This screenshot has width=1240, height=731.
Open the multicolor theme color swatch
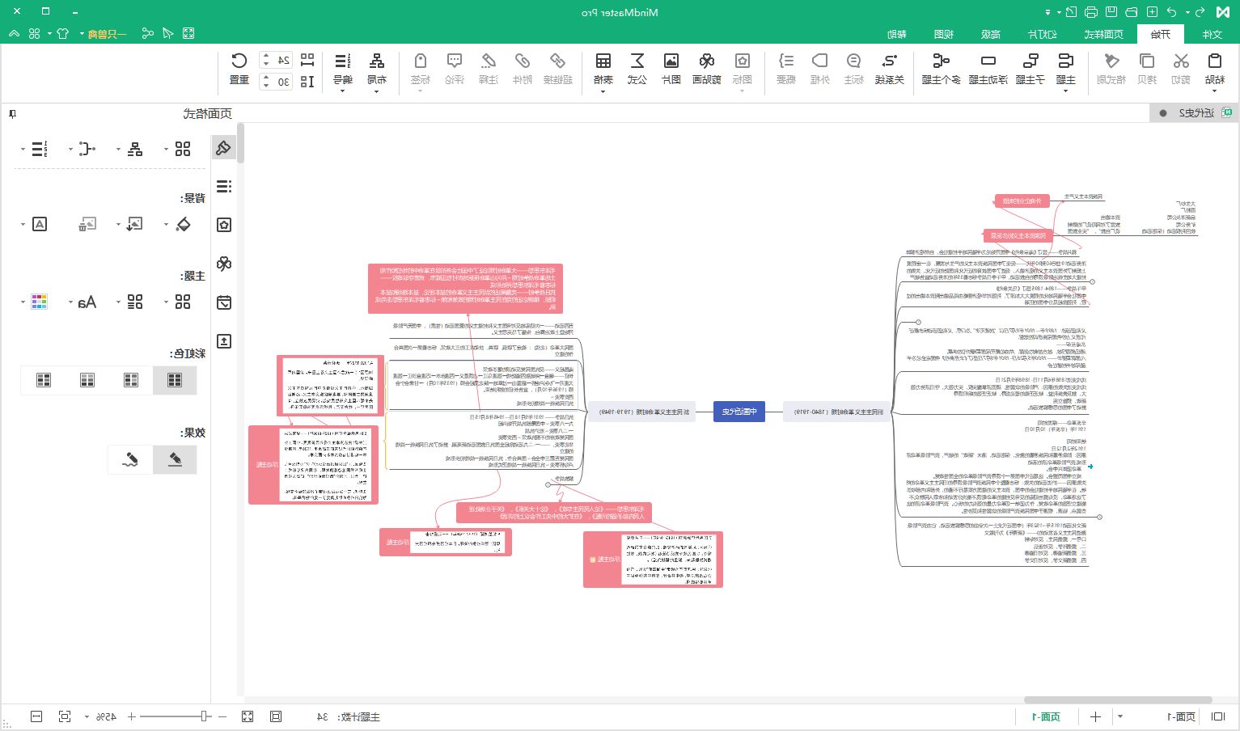[39, 302]
